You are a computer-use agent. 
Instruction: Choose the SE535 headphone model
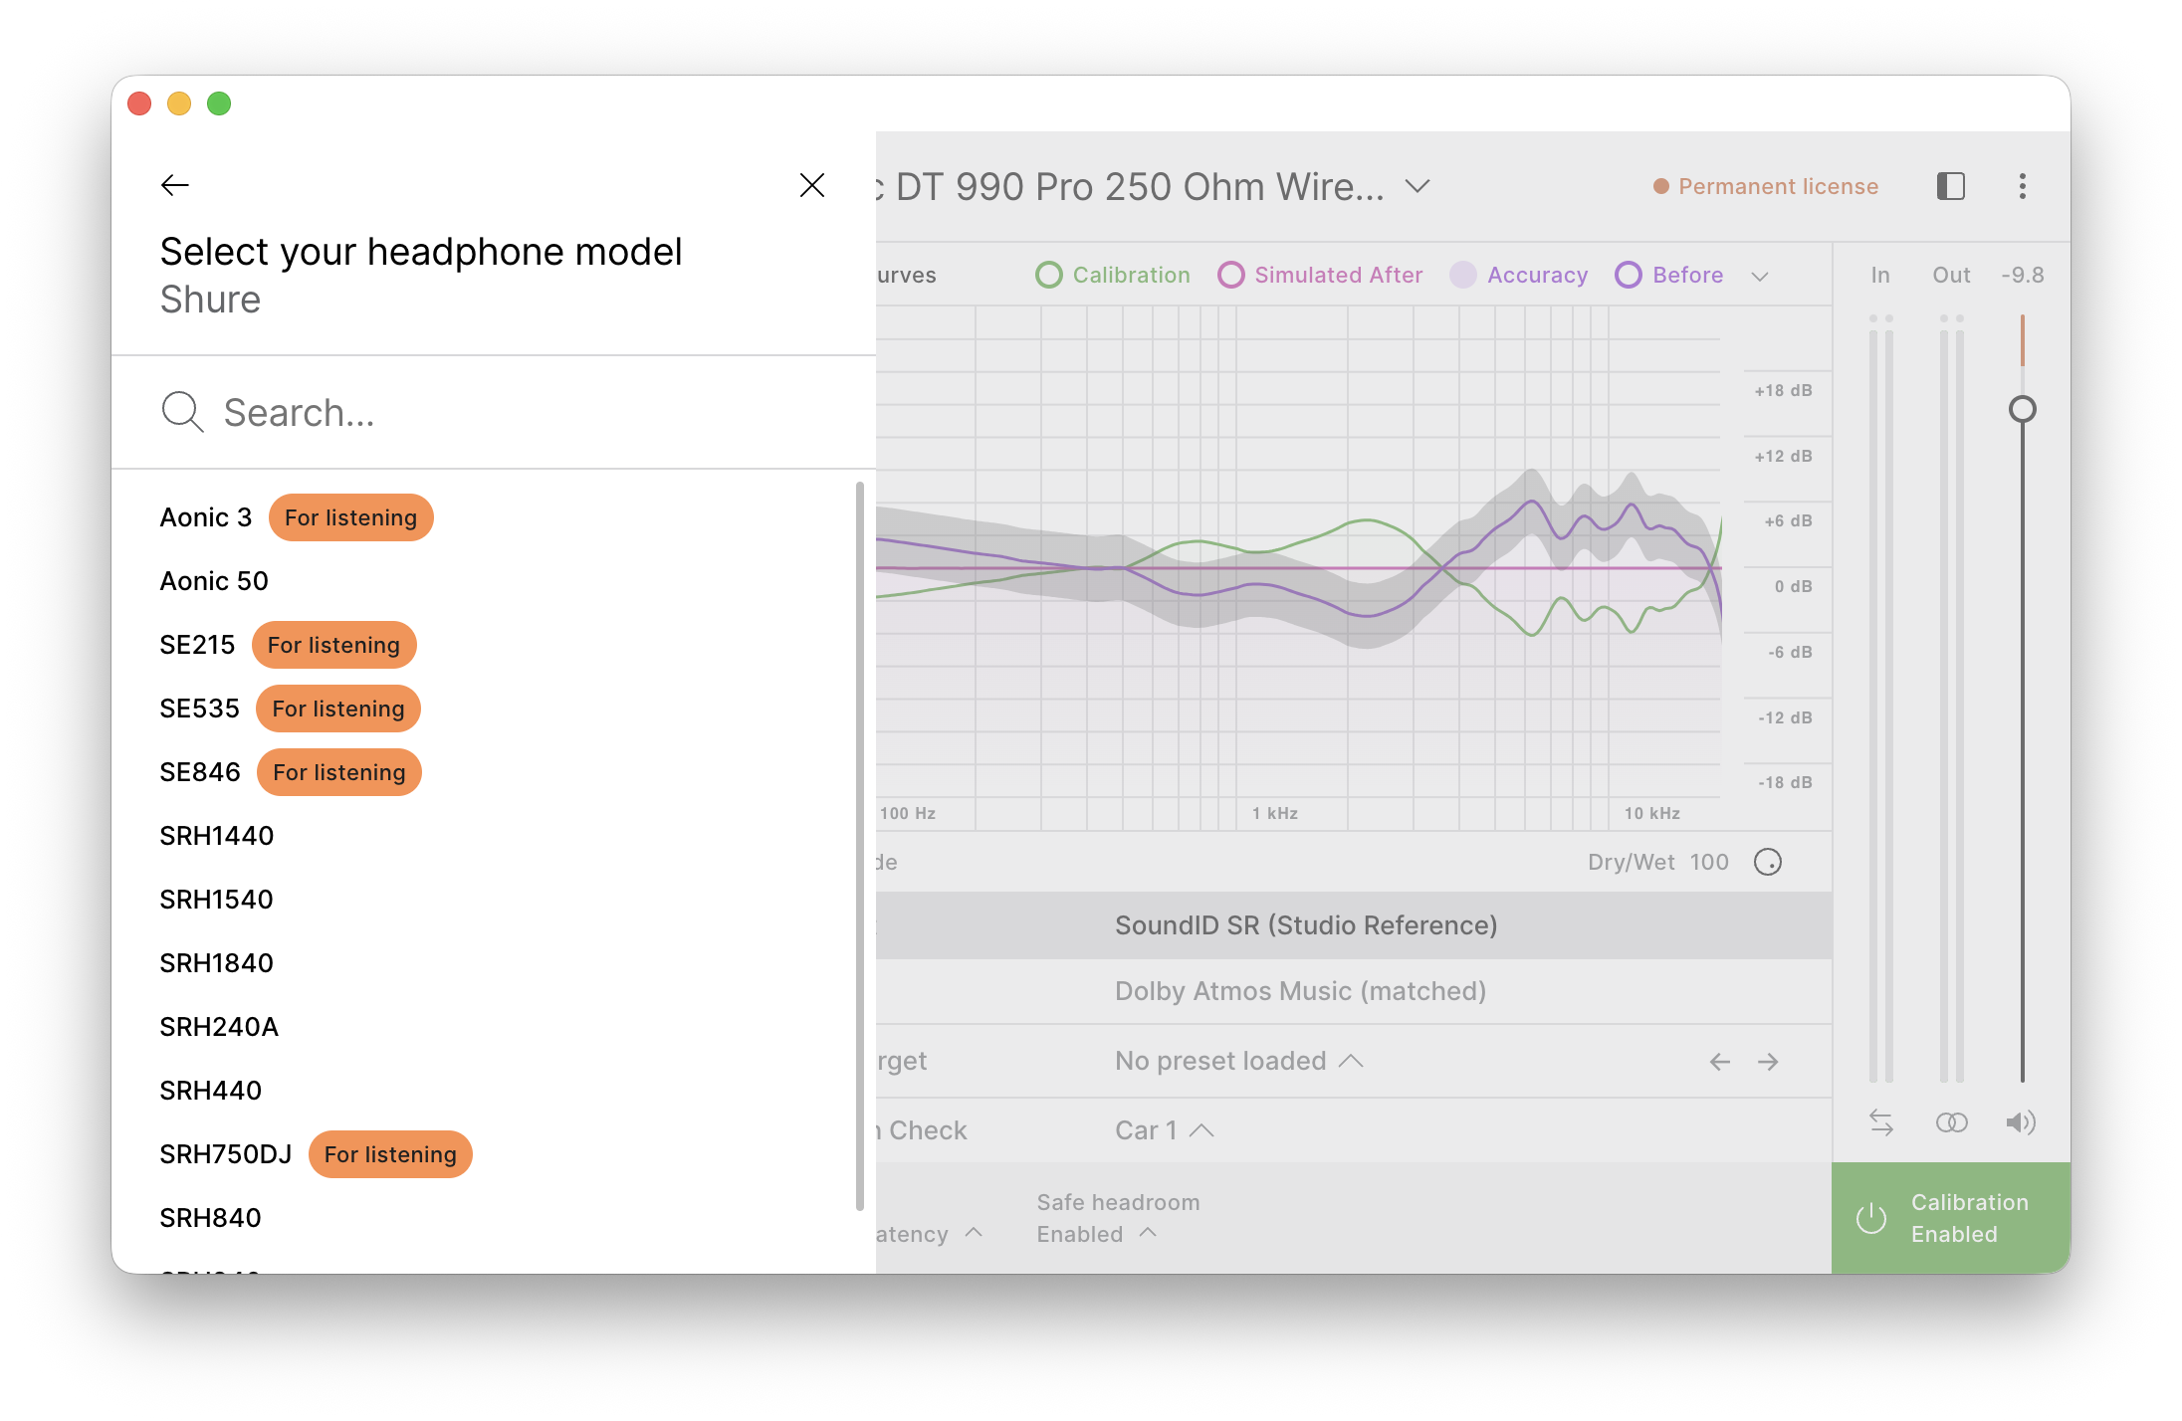(199, 709)
